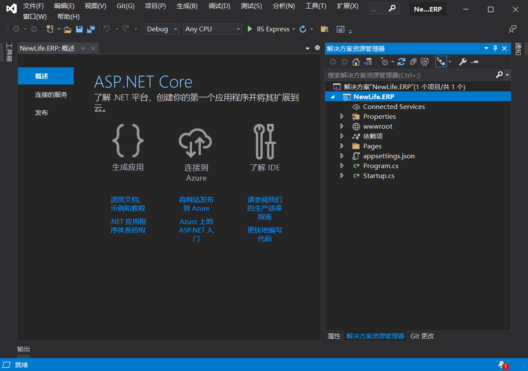Select the Connected Services tree item

(x=394, y=107)
